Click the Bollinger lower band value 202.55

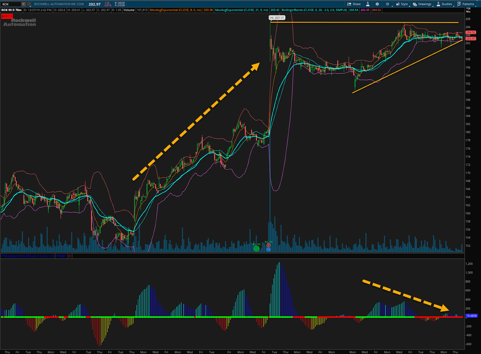(365, 10)
